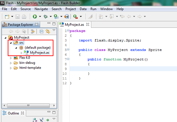This screenshot has height=122, width=177.
Task: Click the Debug bug icon
Action: point(46,17)
